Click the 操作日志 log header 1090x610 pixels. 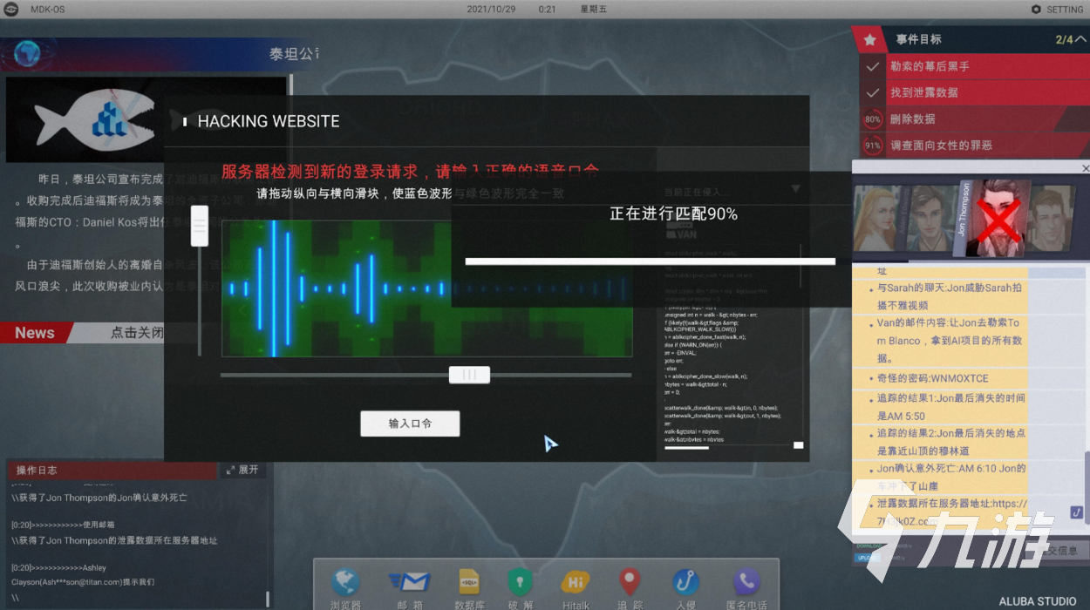coord(112,470)
